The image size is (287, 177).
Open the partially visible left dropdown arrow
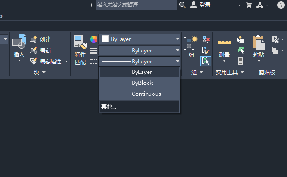(x=5, y=39)
